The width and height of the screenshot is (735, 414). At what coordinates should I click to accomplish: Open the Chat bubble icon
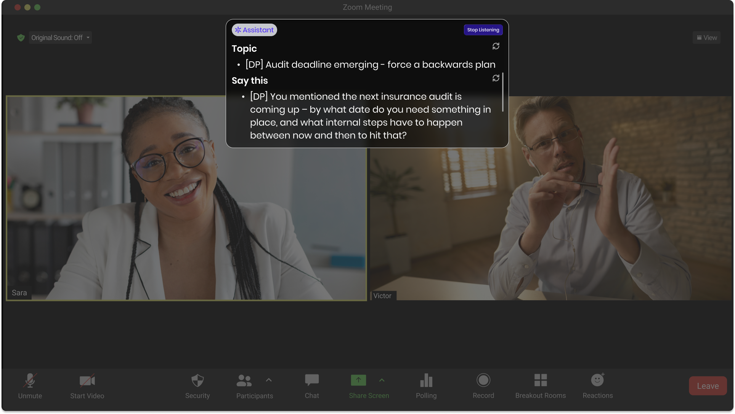tap(311, 381)
